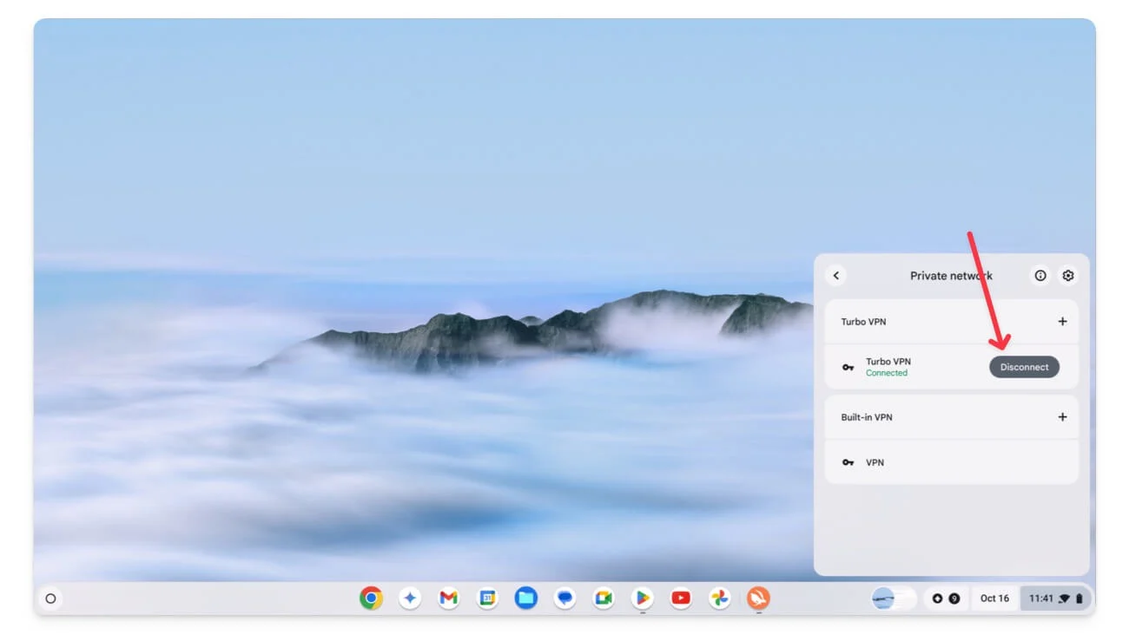
Task: Open VPN settings via the gear icon
Action: click(1068, 276)
